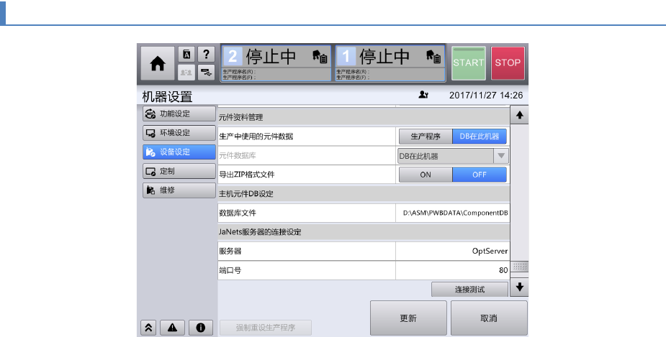Viewport: 666px width, 337px height.
Task: Open the 维修 menu
Action: pos(179,190)
